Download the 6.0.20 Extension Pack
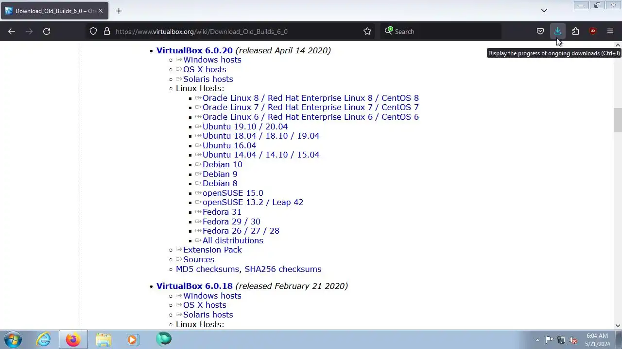The image size is (622, 349). pyautogui.click(x=212, y=250)
